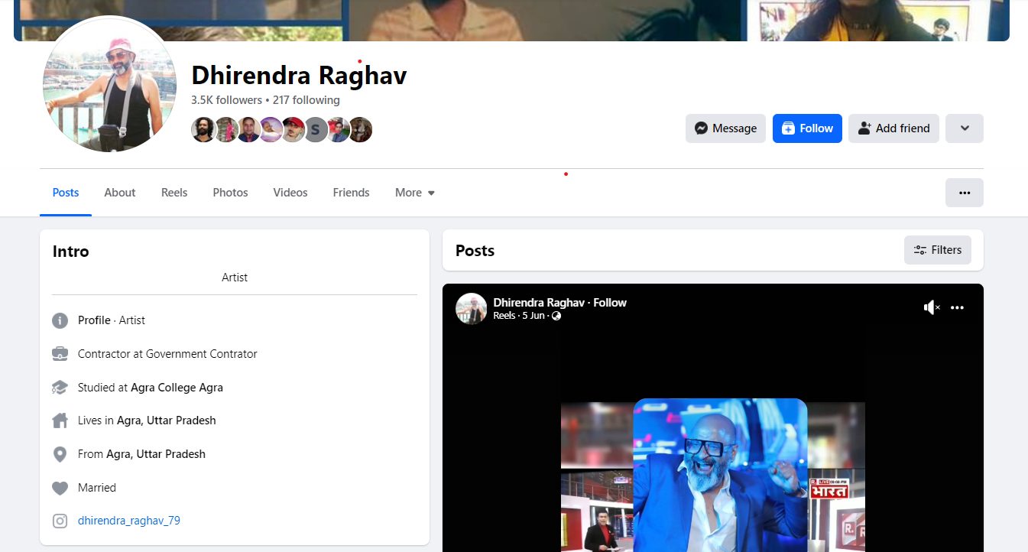The image size is (1028, 552).
Task: Open the Videos tab
Action: point(290,193)
